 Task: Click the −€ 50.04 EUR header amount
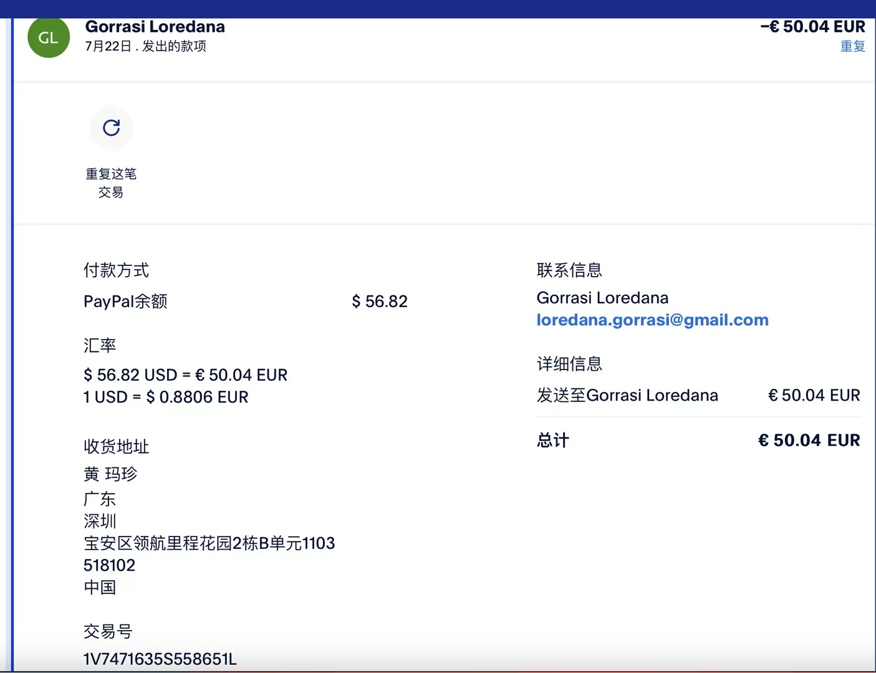812,27
